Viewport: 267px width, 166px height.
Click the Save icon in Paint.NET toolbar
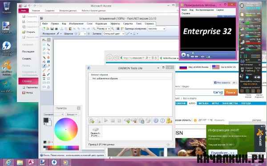point(52,29)
